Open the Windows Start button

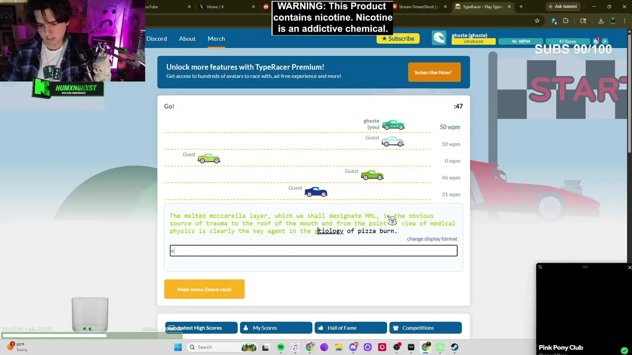178,347
